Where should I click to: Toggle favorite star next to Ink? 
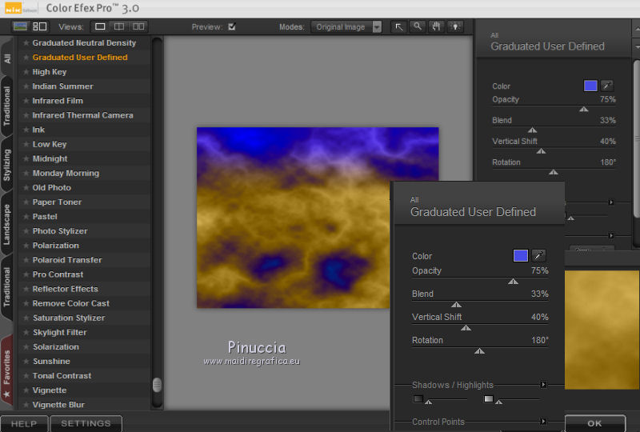26,130
